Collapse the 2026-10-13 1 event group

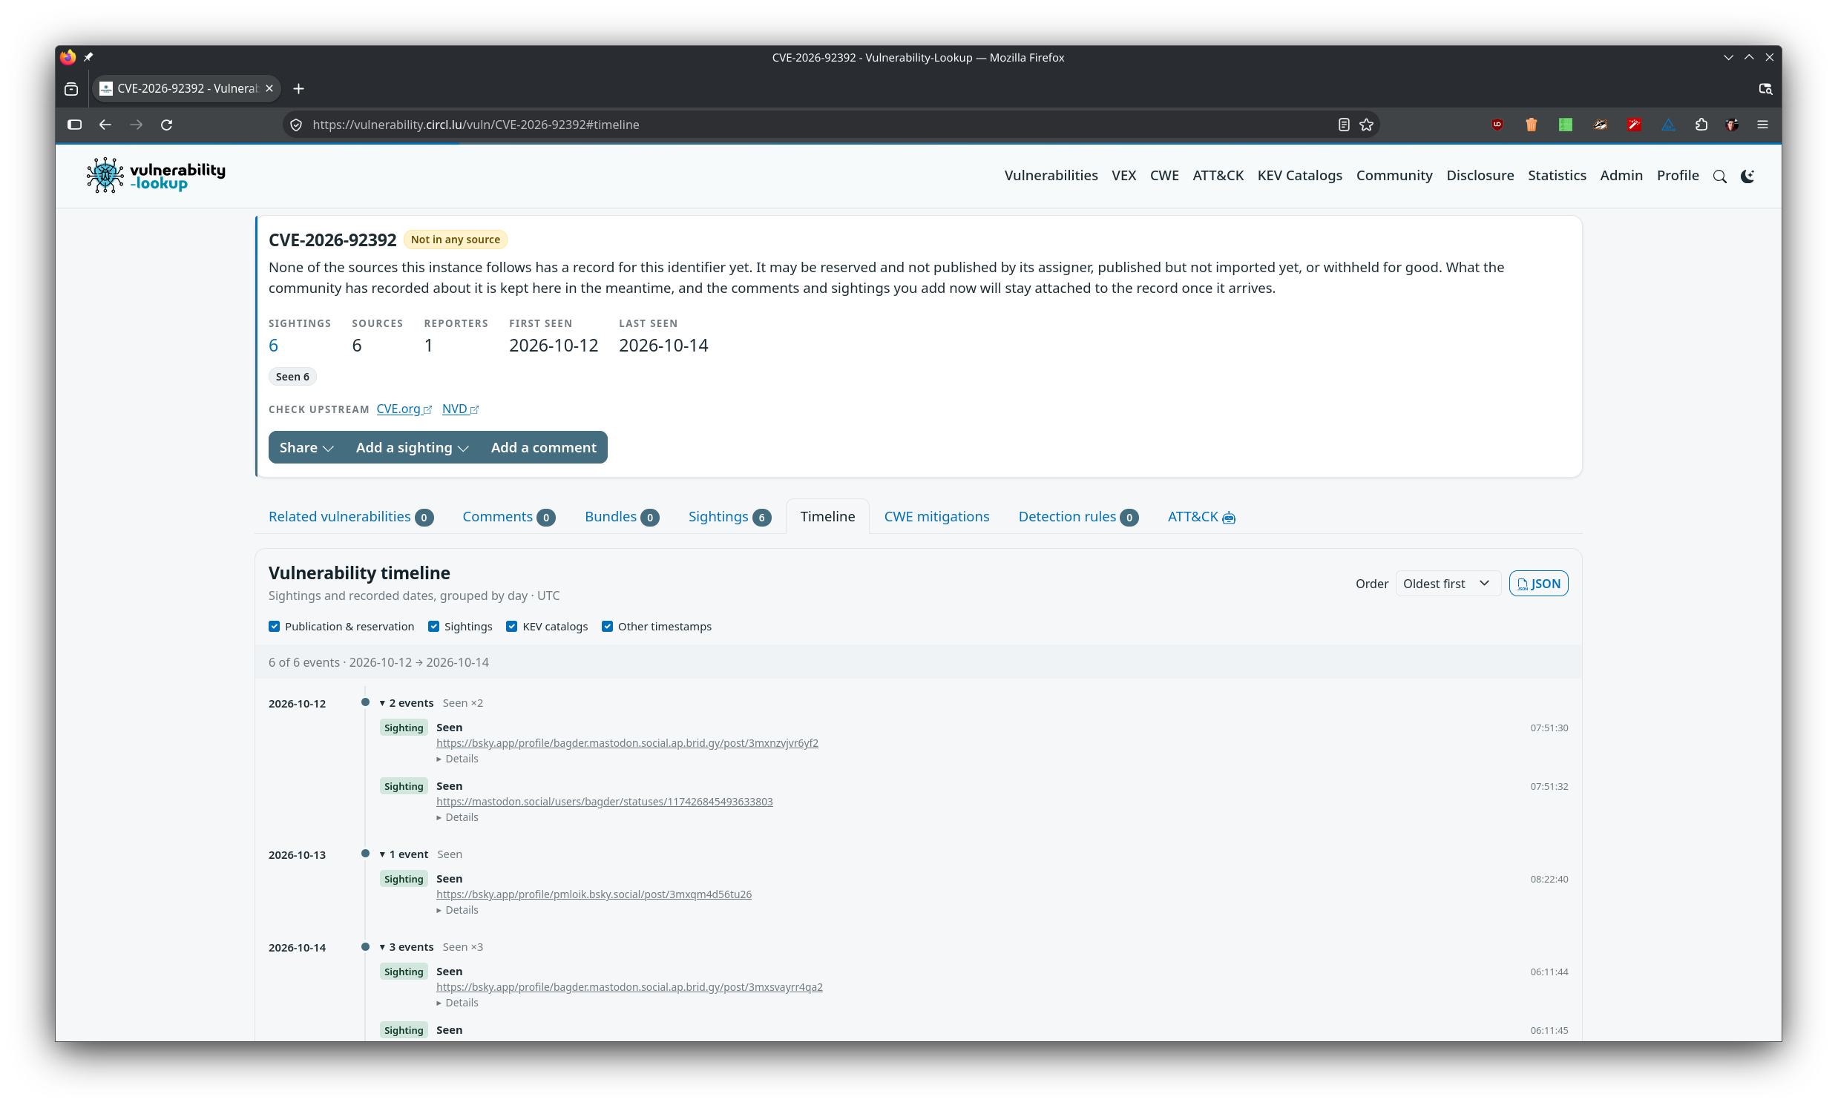[404, 854]
